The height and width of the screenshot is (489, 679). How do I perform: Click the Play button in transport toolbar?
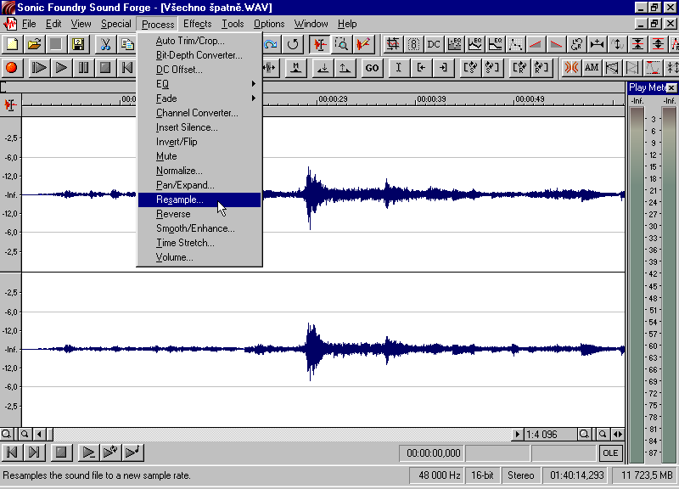coord(61,68)
